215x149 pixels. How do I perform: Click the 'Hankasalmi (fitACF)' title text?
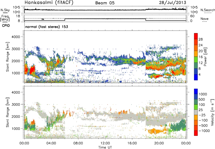tap(49, 2)
